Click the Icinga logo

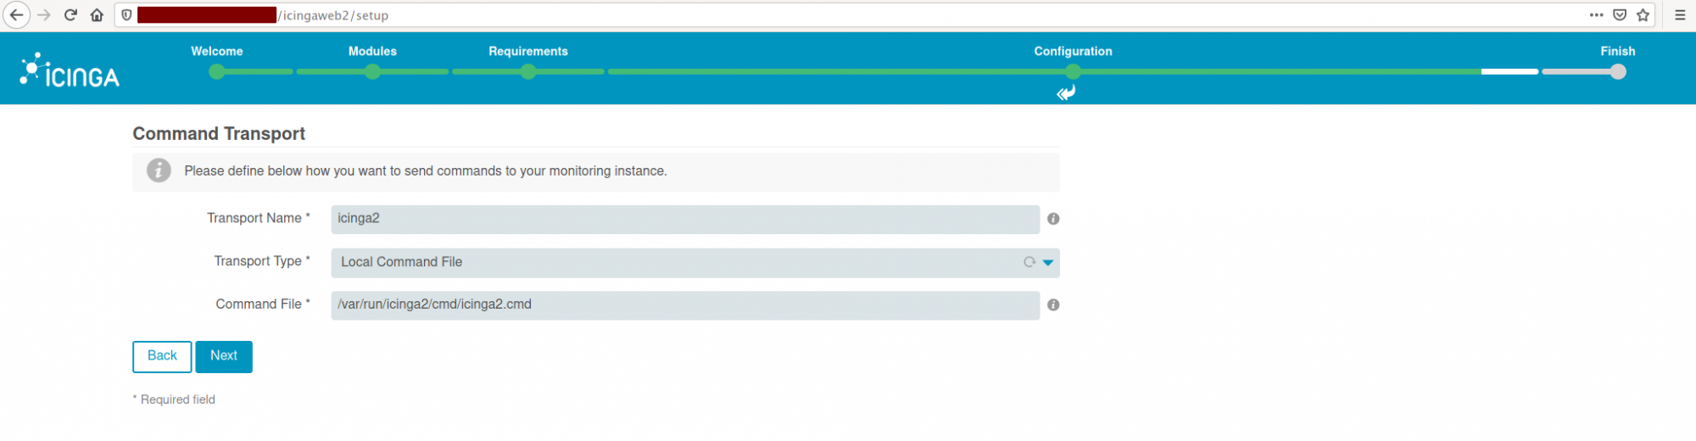tap(70, 70)
